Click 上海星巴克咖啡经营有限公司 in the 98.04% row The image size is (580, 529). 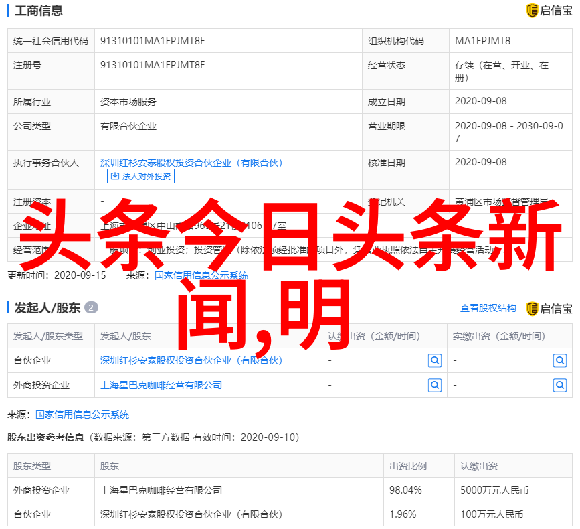click(161, 490)
